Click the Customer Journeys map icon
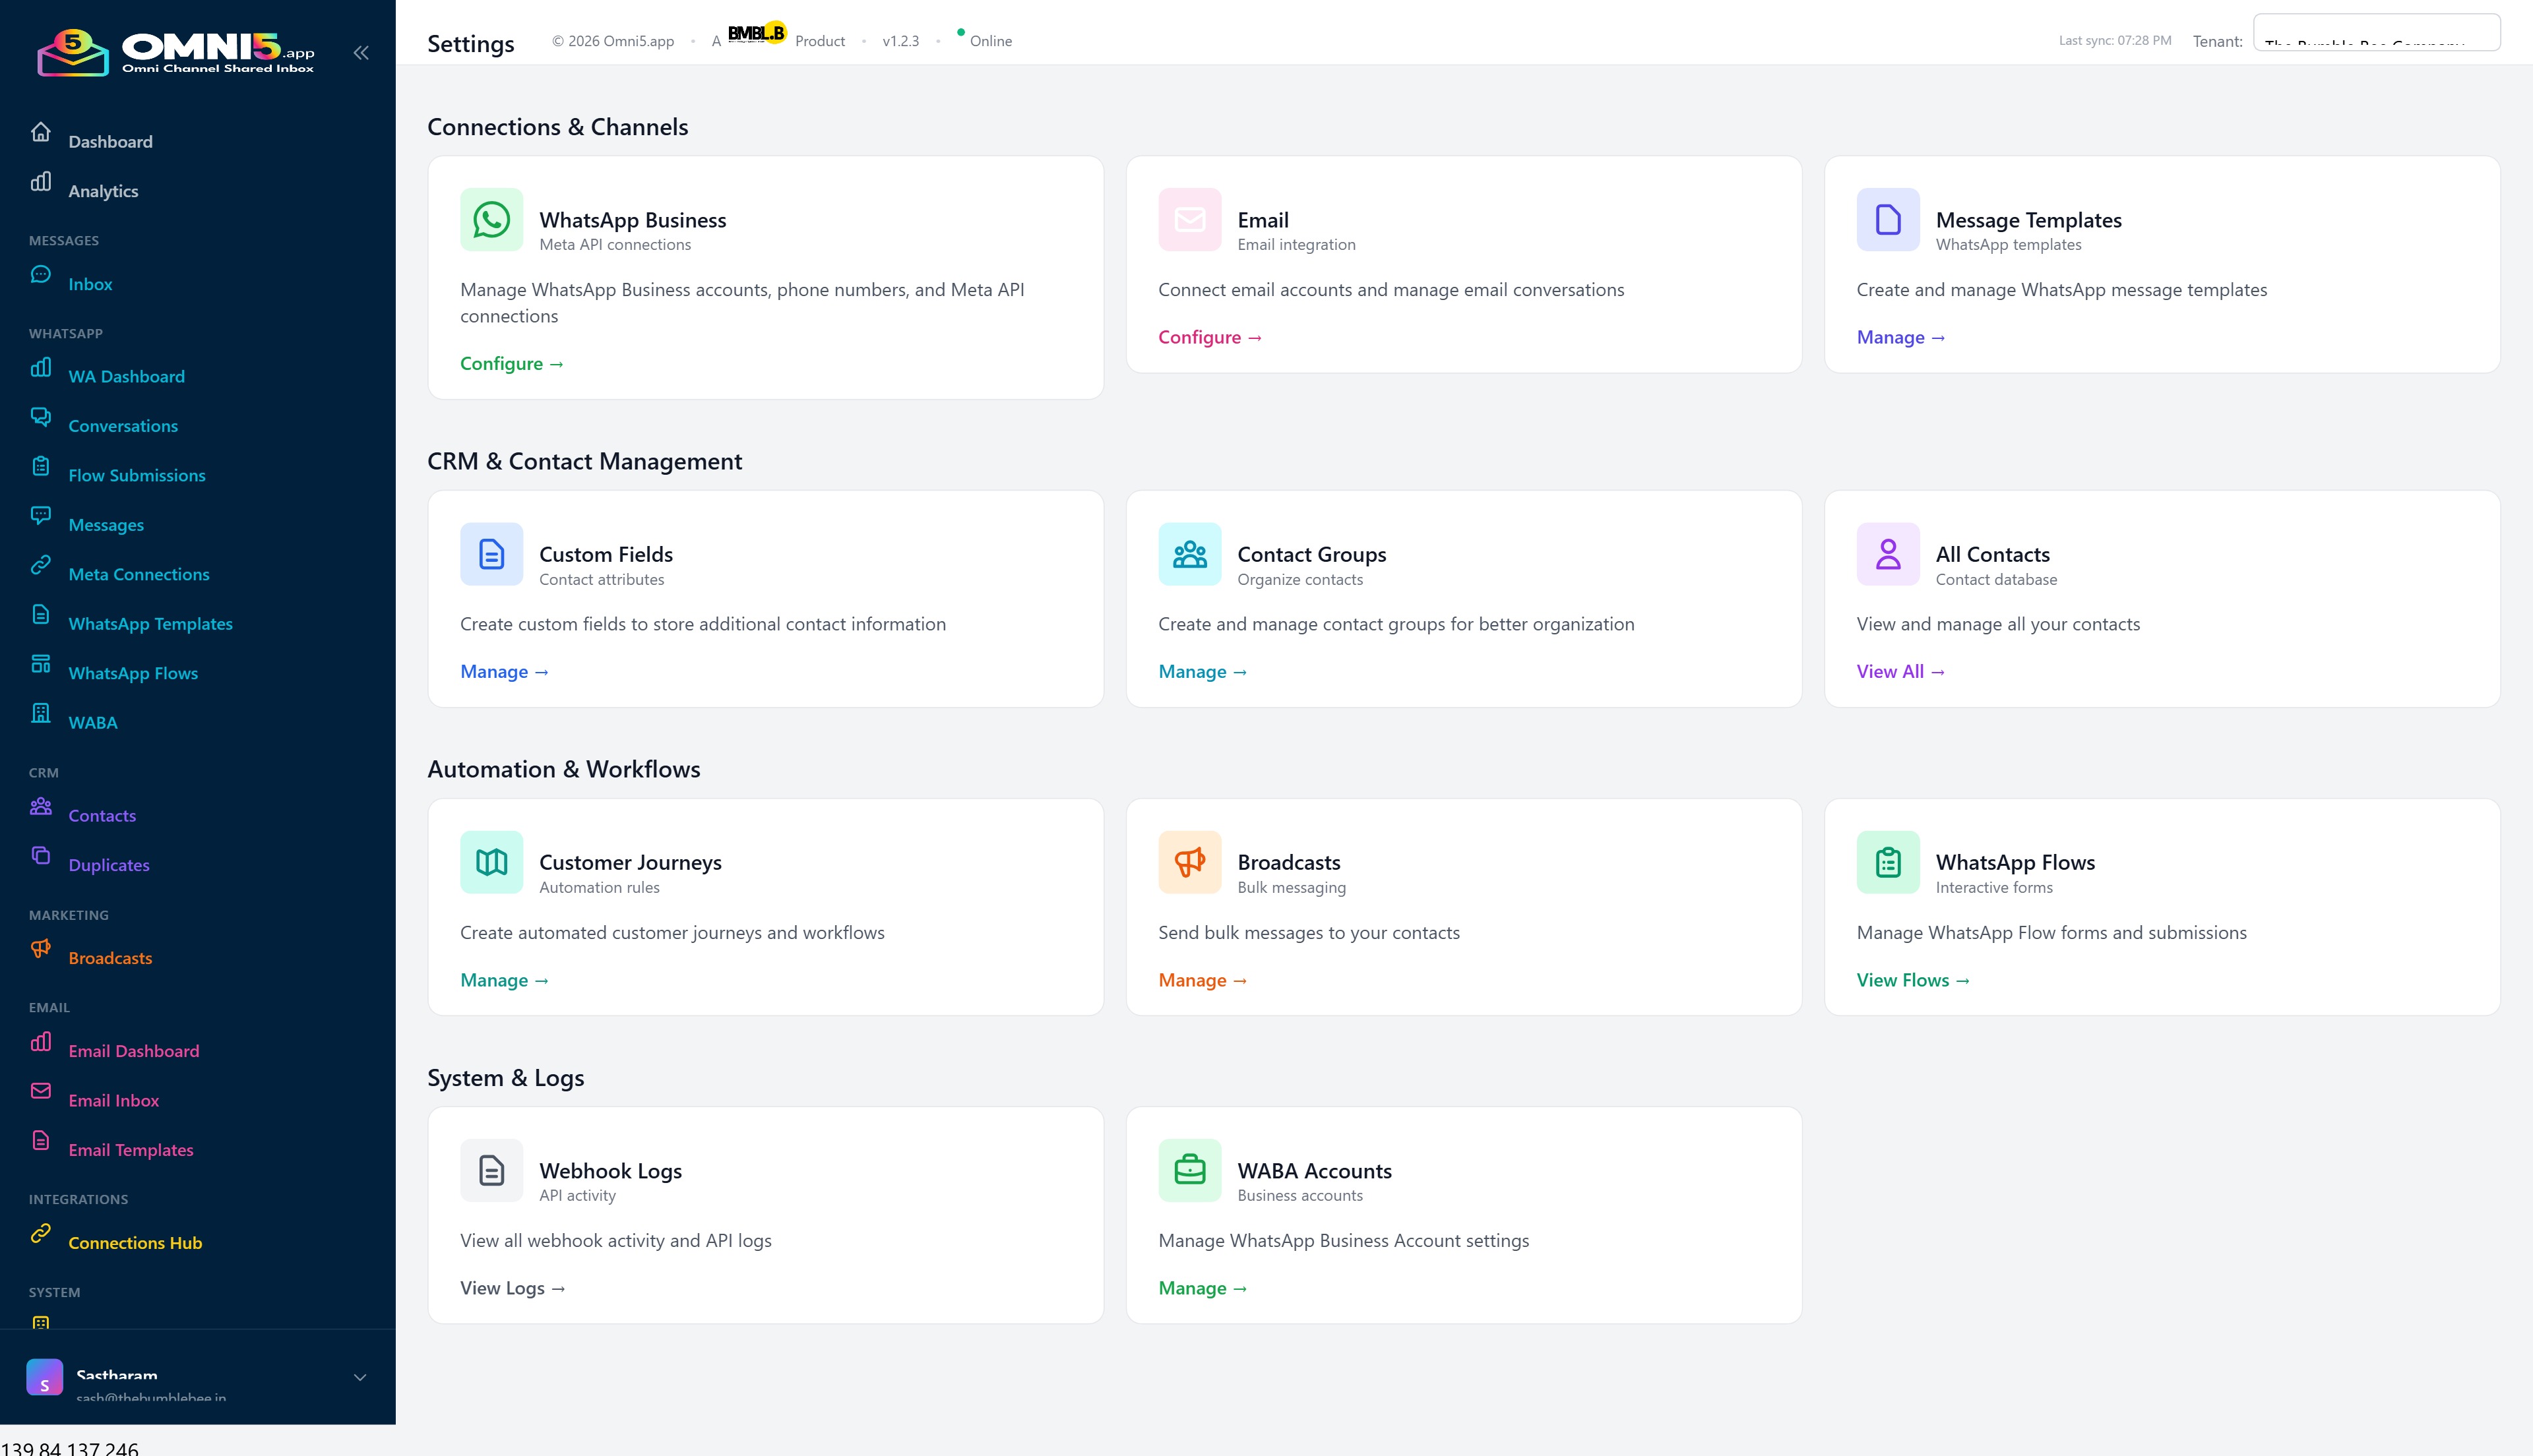Screen dimensions: 2533x1456 (x=491, y=862)
